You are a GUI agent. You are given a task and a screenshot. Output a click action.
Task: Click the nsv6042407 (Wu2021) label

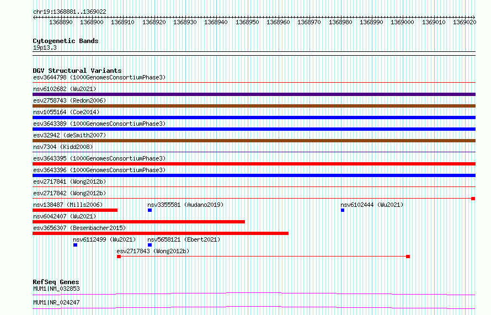[65, 216]
